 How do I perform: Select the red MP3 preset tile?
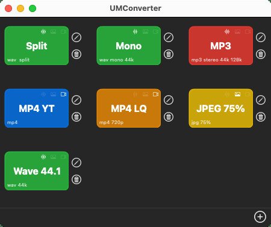221,46
